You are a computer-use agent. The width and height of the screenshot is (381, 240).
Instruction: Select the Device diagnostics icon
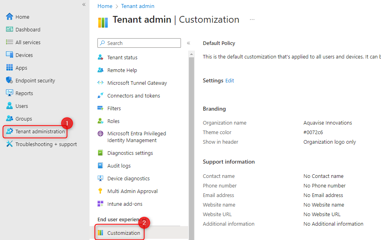tap(100, 178)
